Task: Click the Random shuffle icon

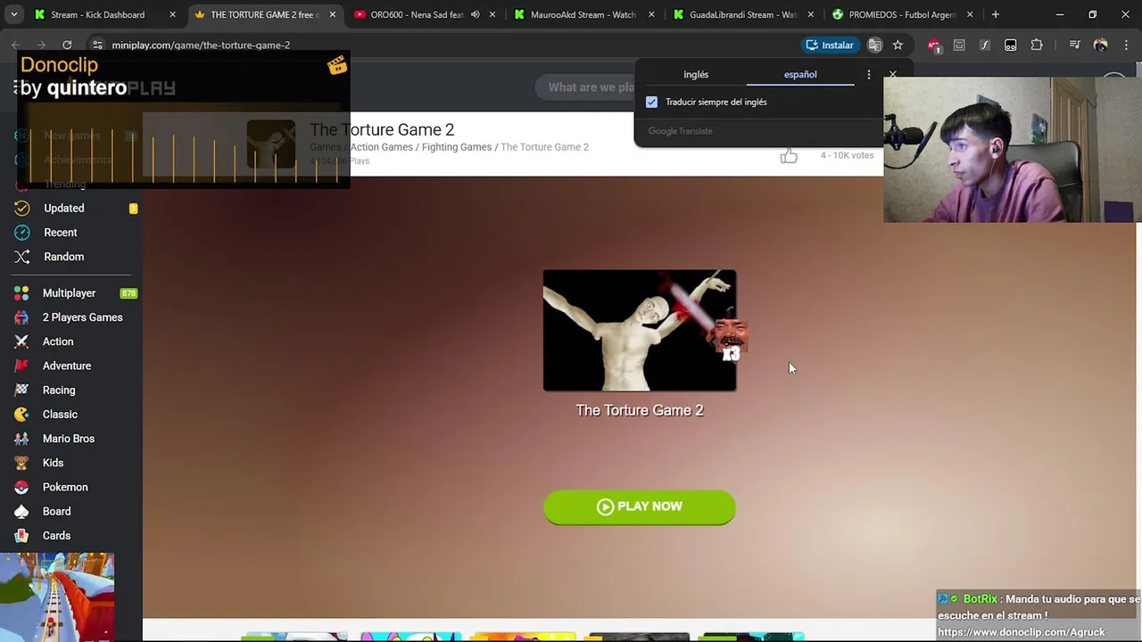Action: click(22, 257)
